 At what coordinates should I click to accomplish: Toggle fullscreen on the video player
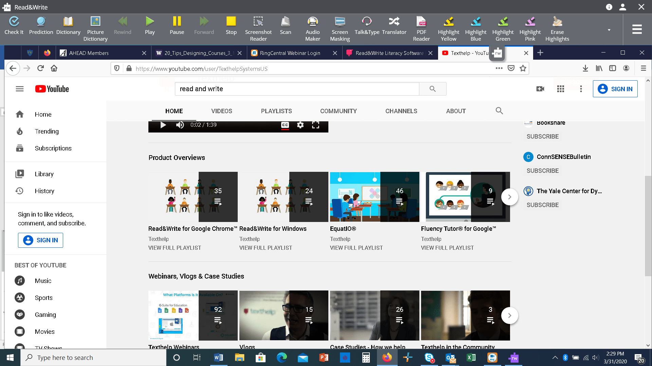(316, 125)
